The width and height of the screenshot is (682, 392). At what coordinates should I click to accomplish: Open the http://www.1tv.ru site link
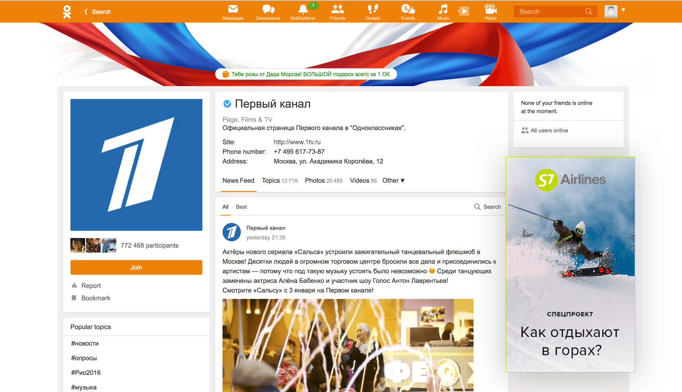coord(297,142)
